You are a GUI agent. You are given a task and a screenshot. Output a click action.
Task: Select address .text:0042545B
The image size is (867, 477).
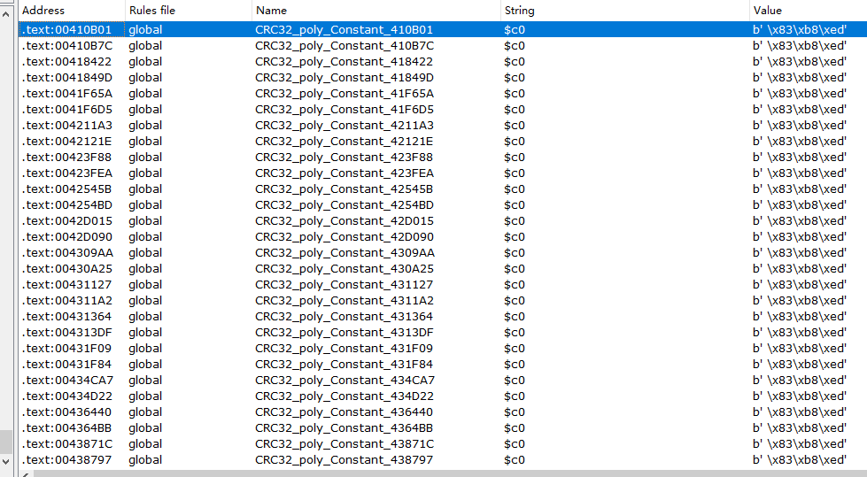click(x=67, y=189)
